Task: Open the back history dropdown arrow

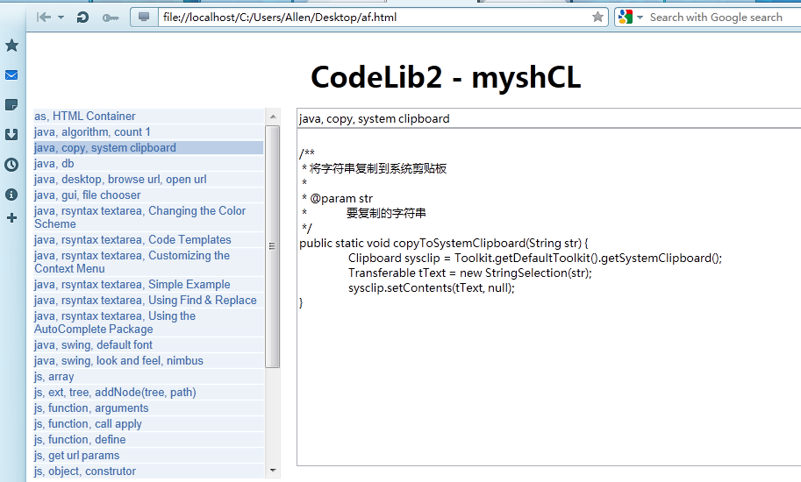Action: (61, 18)
